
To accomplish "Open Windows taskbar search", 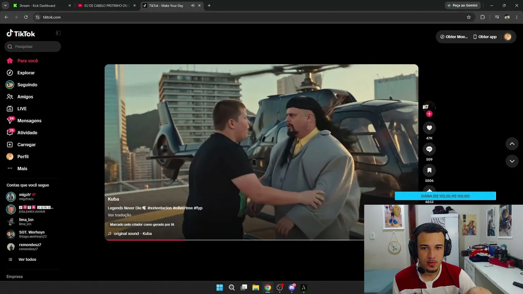I will 232,287.
